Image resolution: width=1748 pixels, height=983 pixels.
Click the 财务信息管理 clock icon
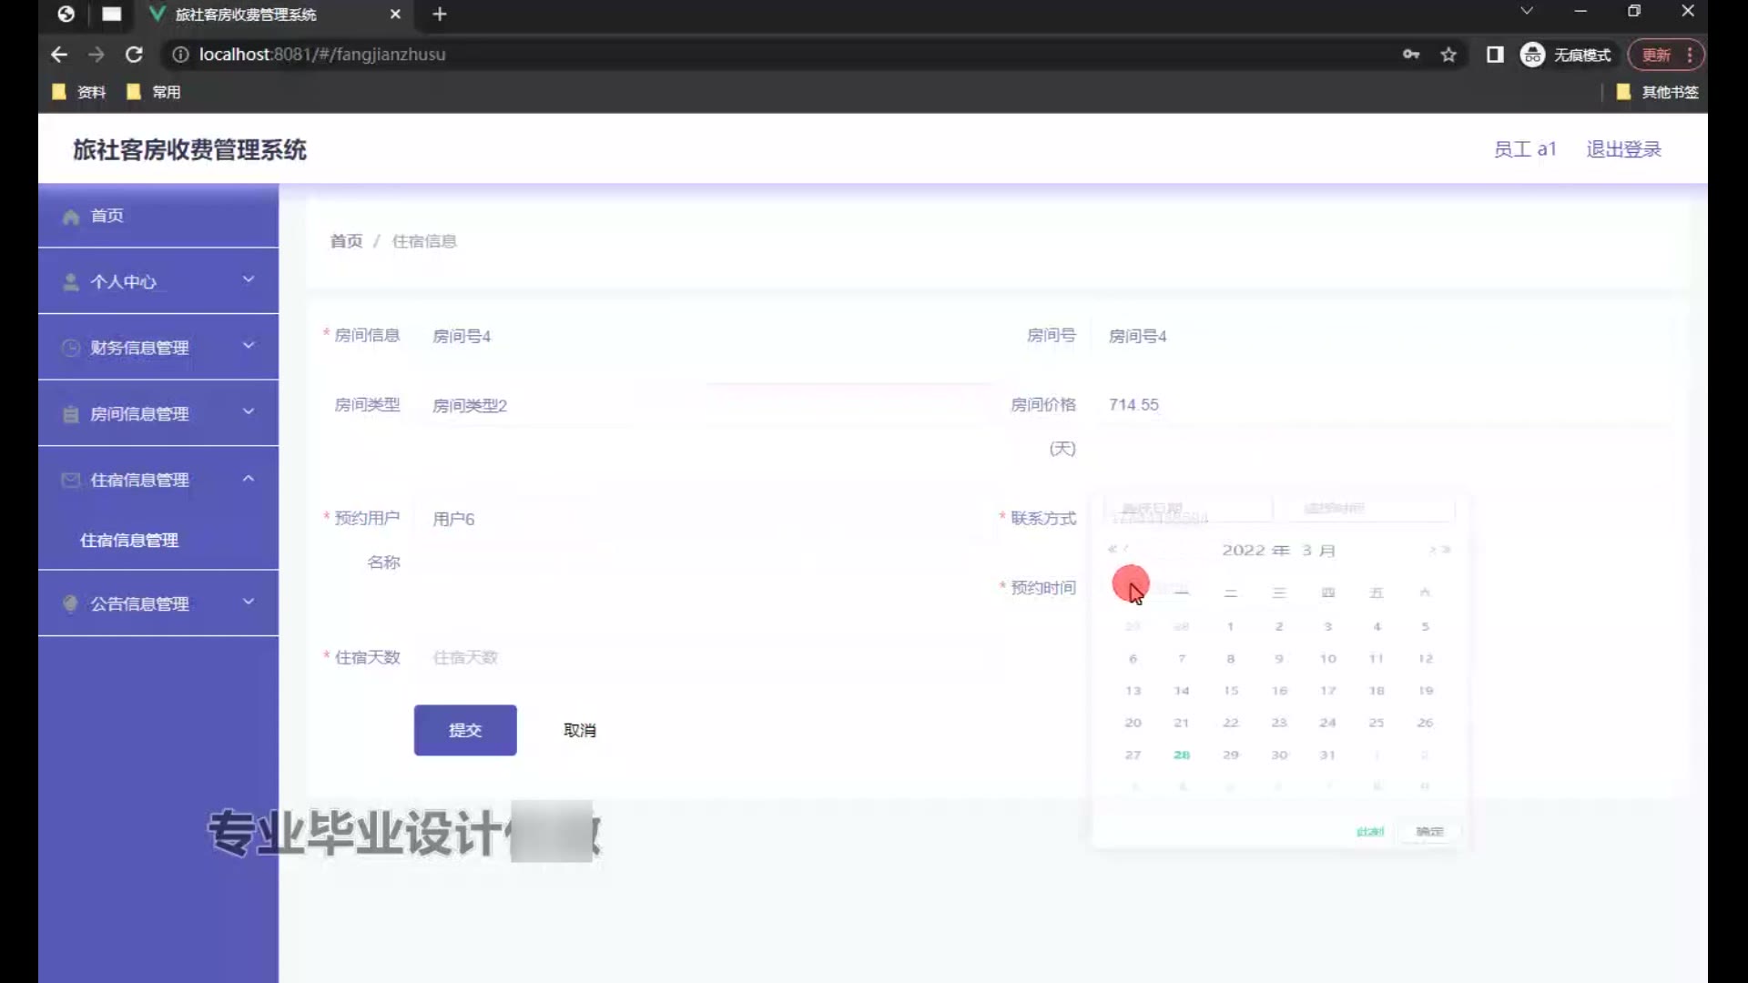click(71, 348)
